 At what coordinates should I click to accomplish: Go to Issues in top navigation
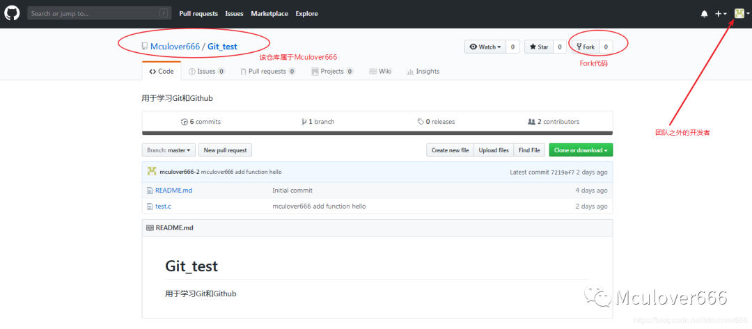(235, 14)
